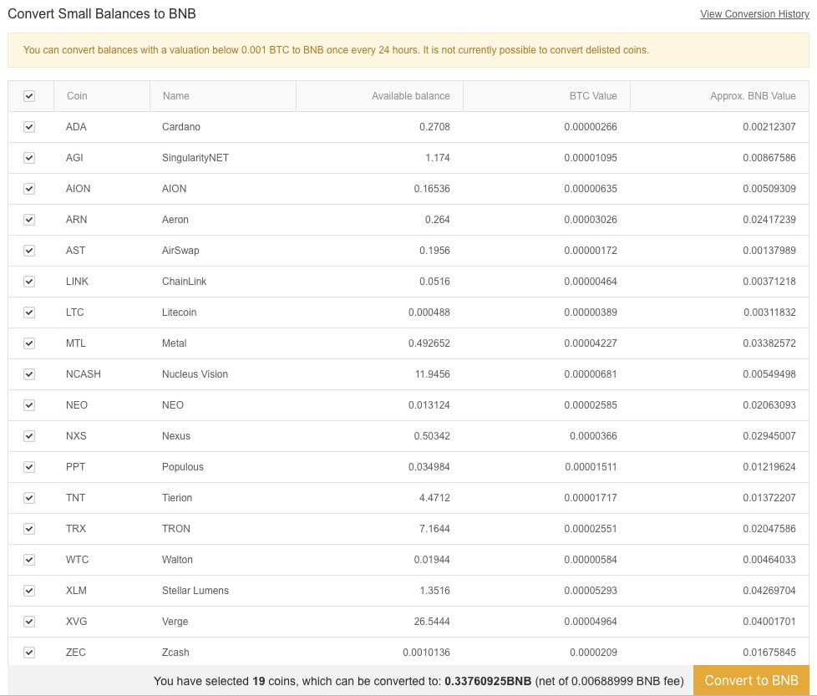Uncheck the XVG Verge checkbox
Image resolution: width=817 pixels, height=696 pixels.
[x=29, y=622]
